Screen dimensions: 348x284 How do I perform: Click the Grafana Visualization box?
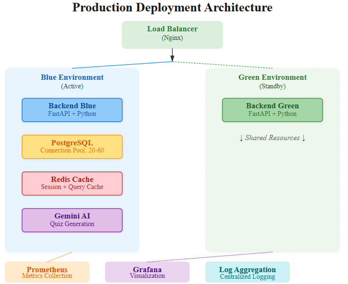pyautogui.click(x=147, y=272)
